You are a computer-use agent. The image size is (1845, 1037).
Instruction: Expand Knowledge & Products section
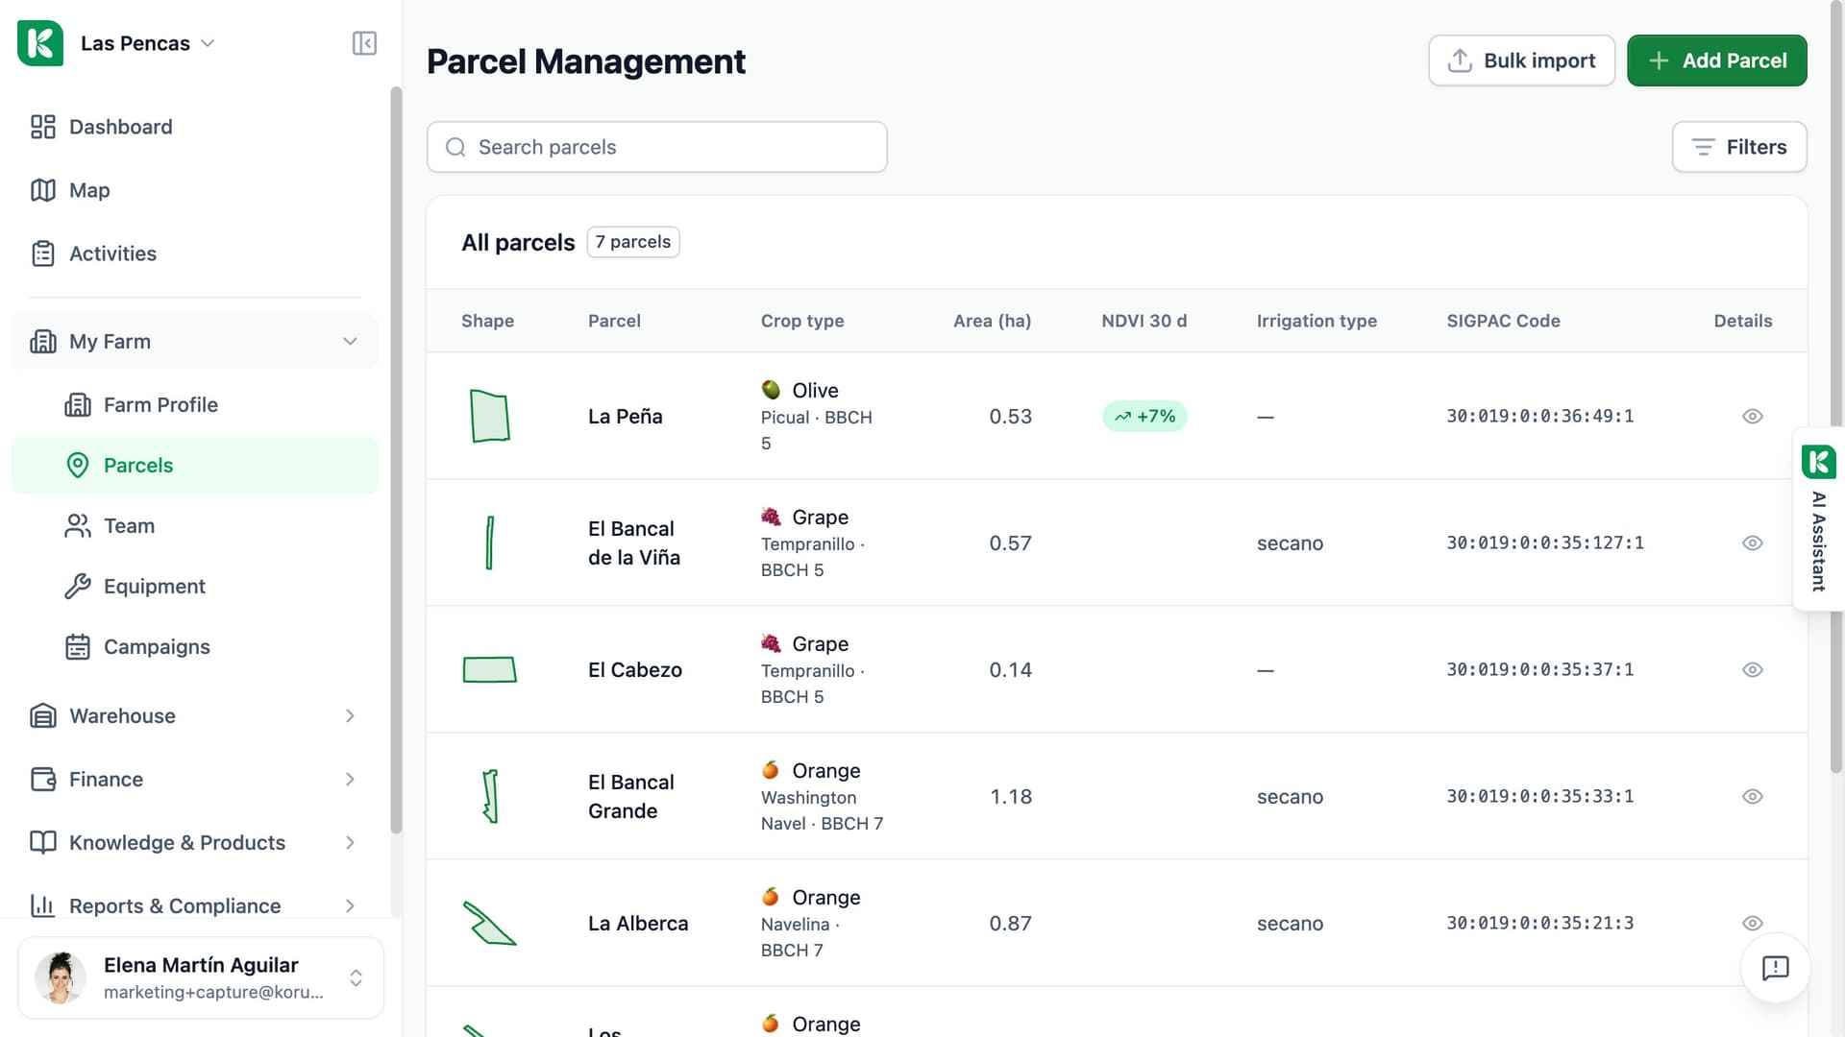[x=195, y=843]
